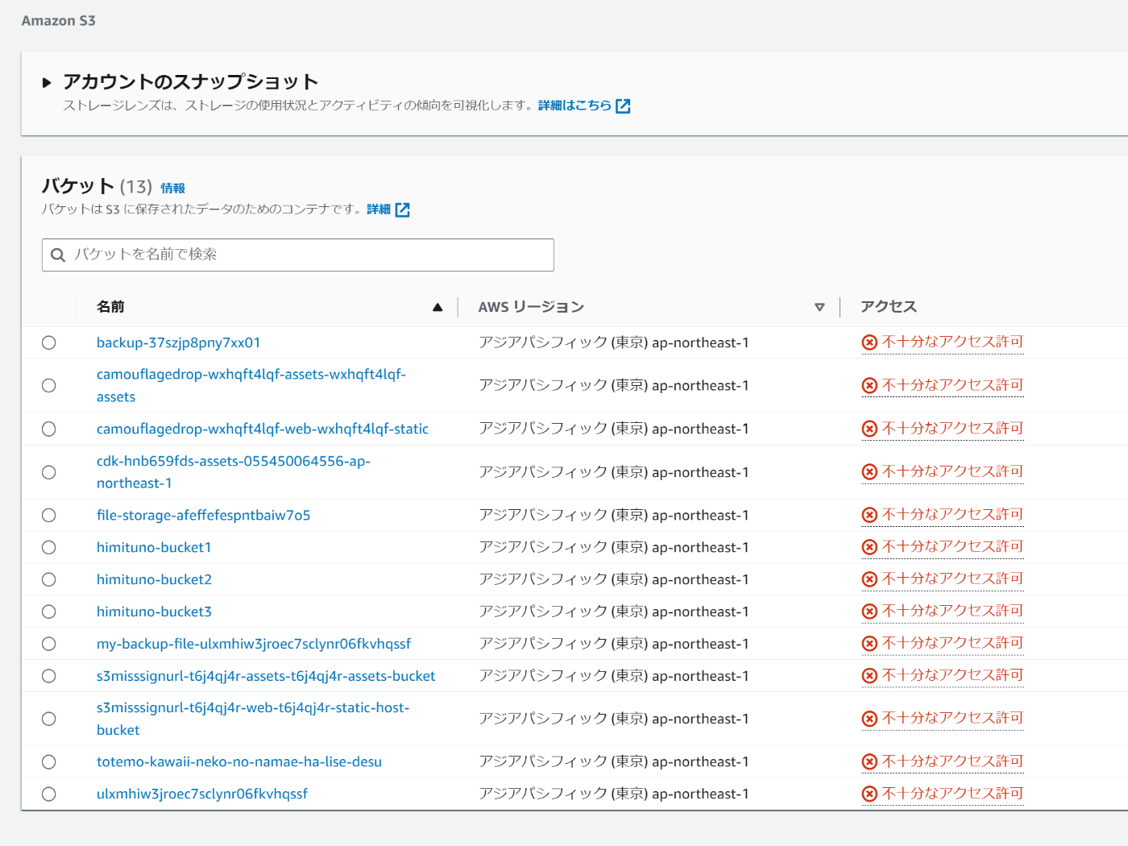Open bucket totemo-kawaii-neko-no-namae-ha-lise-desu
Viewport: 1128px width, 846px height.
pyautogui.click(x=239, y=761)
